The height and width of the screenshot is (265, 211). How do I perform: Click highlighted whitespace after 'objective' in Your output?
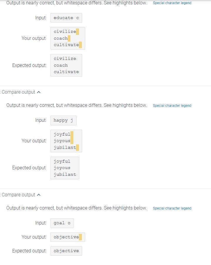pos(80,237)
